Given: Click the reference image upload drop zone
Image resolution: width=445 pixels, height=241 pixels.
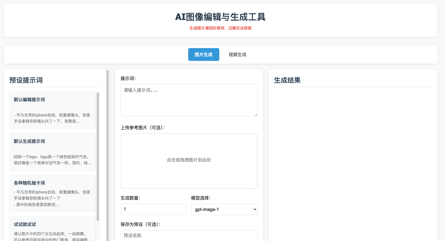Looking at the screenshot, I should coord(189,161).
